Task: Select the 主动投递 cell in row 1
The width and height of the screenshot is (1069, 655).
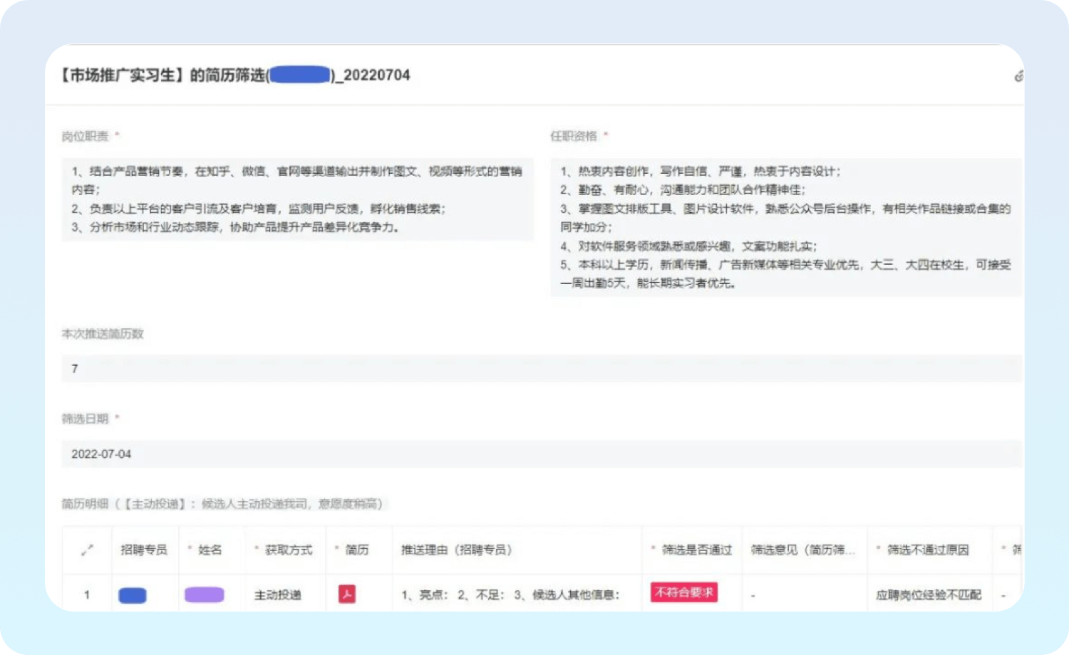Action: pyautogui.click(x=278, y=595)
